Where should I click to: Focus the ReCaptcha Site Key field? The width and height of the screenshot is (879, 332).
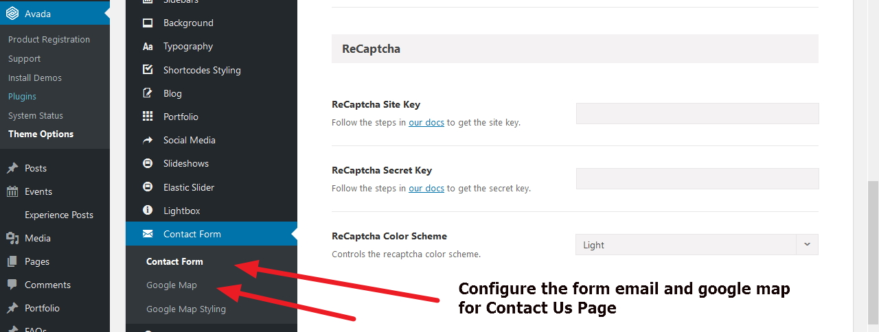click(x=697, y=113)
